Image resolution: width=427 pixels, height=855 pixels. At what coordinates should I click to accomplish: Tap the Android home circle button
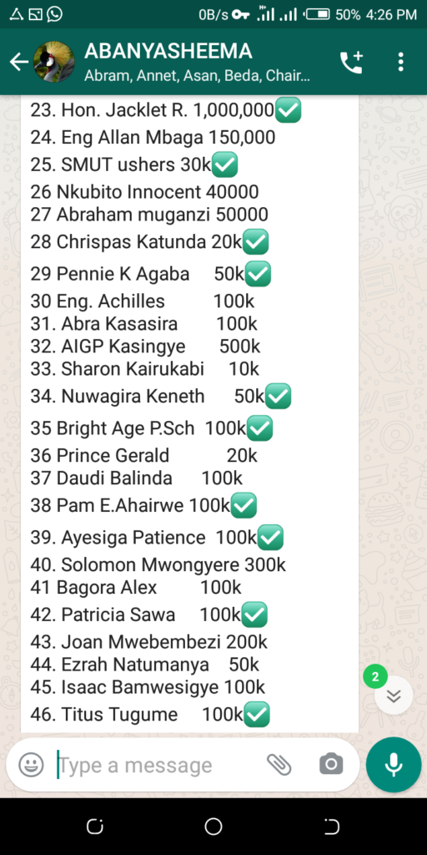pos(213,827)
